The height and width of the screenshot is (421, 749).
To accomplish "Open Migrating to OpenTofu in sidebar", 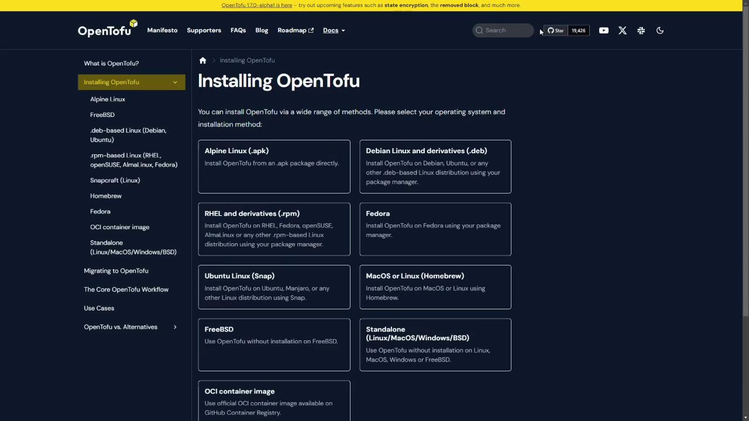I will (x=116, y=271).
